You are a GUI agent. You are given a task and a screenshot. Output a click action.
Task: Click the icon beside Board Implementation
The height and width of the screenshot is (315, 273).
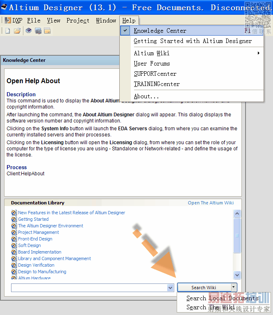14,252
